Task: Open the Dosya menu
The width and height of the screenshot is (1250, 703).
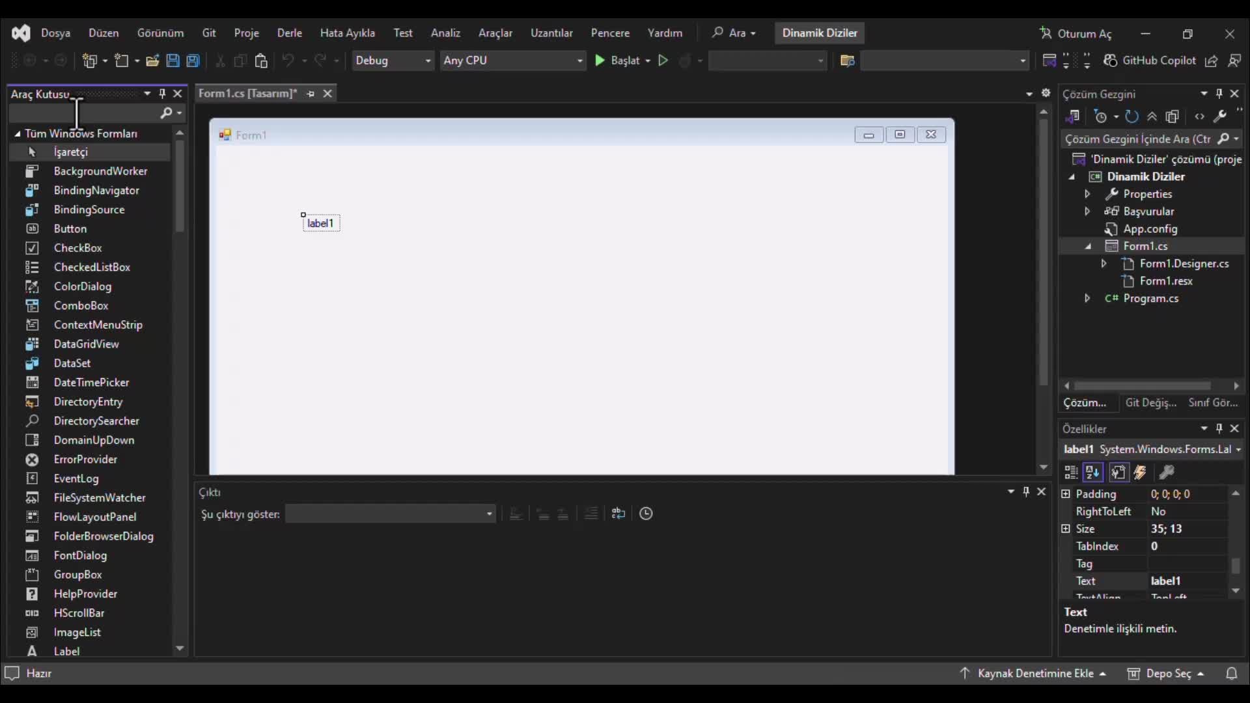Action: pyautogui.click(x=55, y=33)
